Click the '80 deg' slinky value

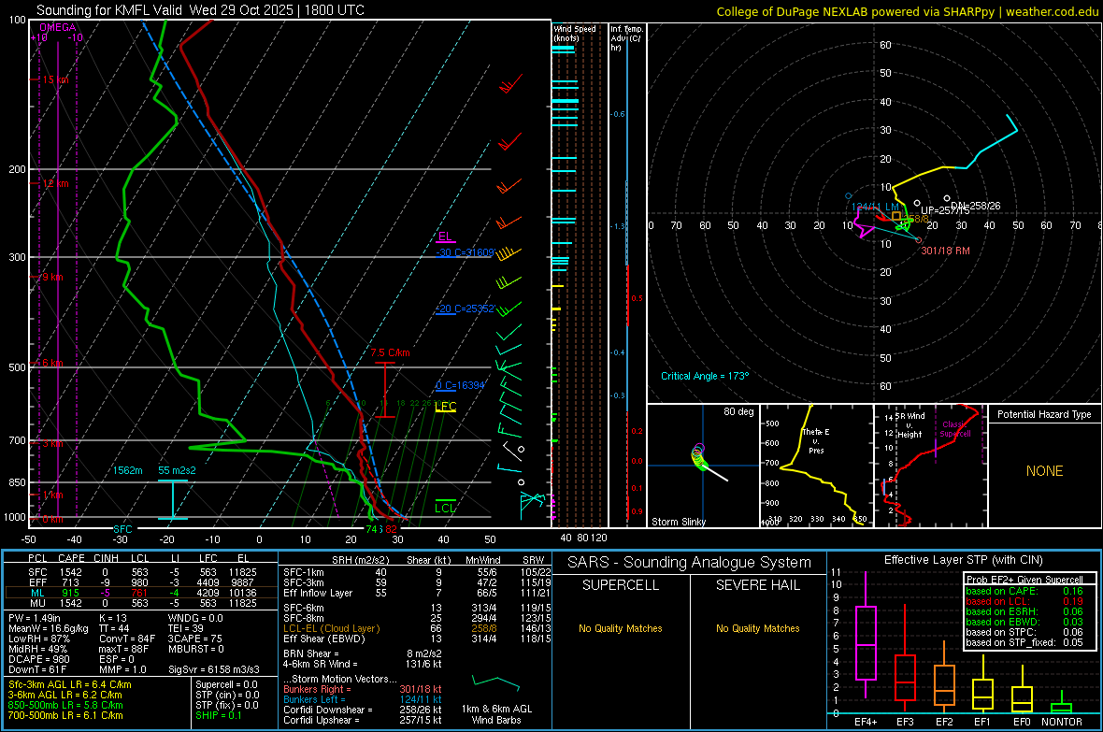pos(738,411)
